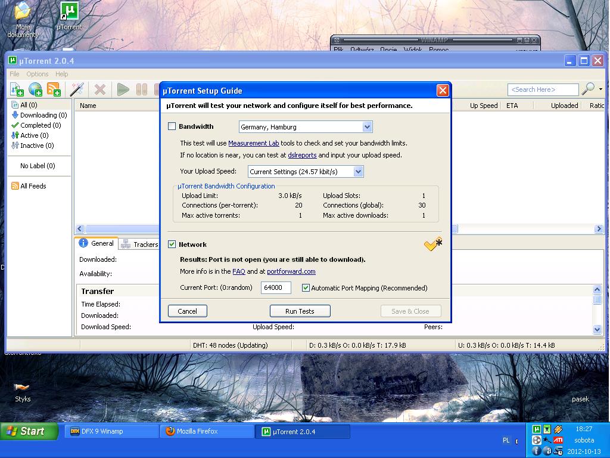The width and height of the screenshot is (610, 458).
Task: Select Completed (0) category
Action: [36, 125]
